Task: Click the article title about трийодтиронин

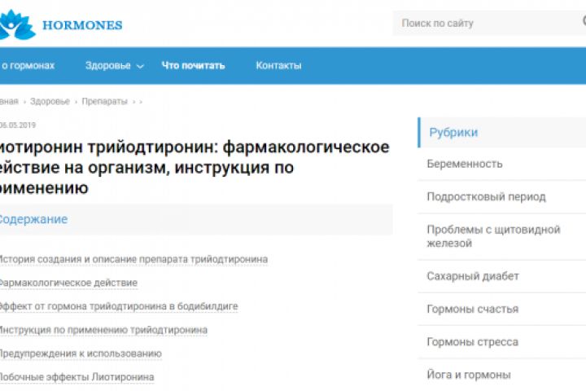Action: point(195,167)
